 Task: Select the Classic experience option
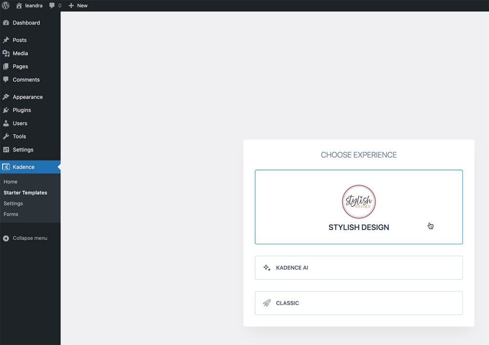point(359,303)
